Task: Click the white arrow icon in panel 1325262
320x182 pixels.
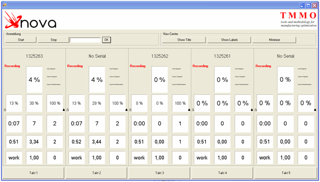Action: 130,110
